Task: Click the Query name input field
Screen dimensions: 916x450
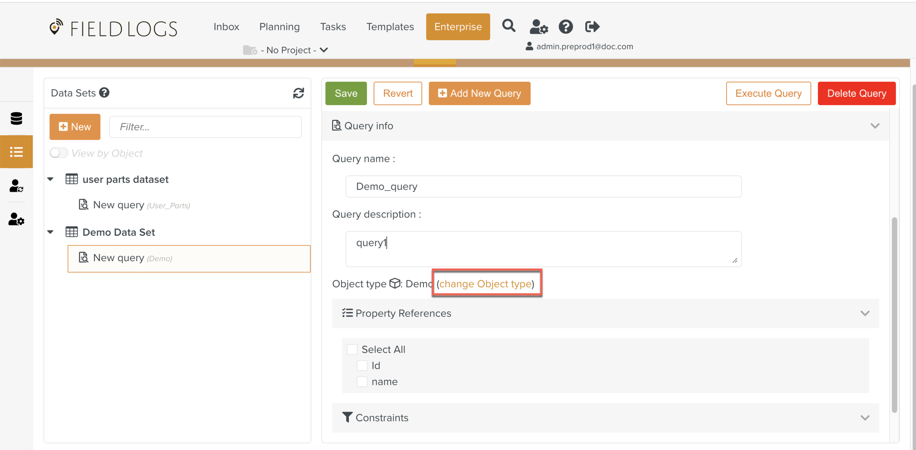Action: click(543, 187)
